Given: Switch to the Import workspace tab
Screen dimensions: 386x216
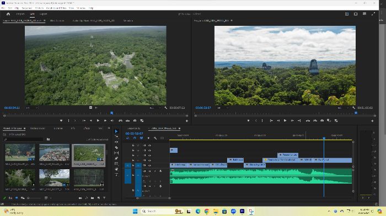Looking at the screenshot, I should 20,14.
